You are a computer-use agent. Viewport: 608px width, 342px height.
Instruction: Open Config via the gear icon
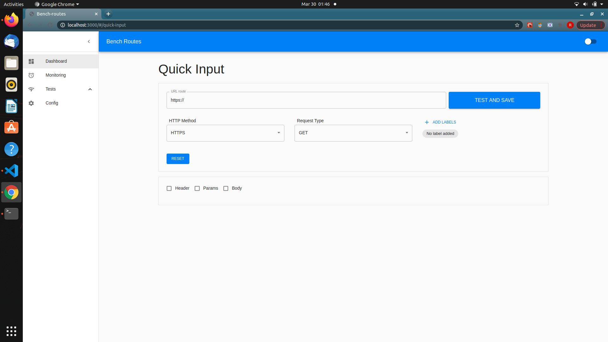point(31,103)
